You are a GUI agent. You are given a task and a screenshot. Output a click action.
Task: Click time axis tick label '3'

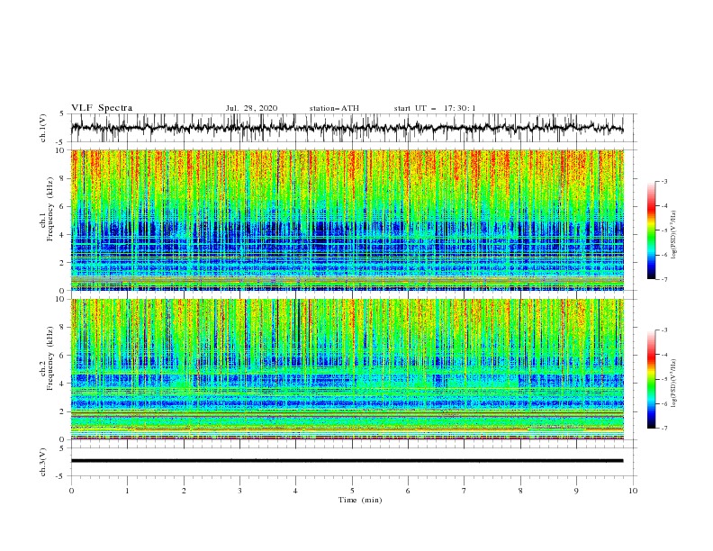(239, 491)
